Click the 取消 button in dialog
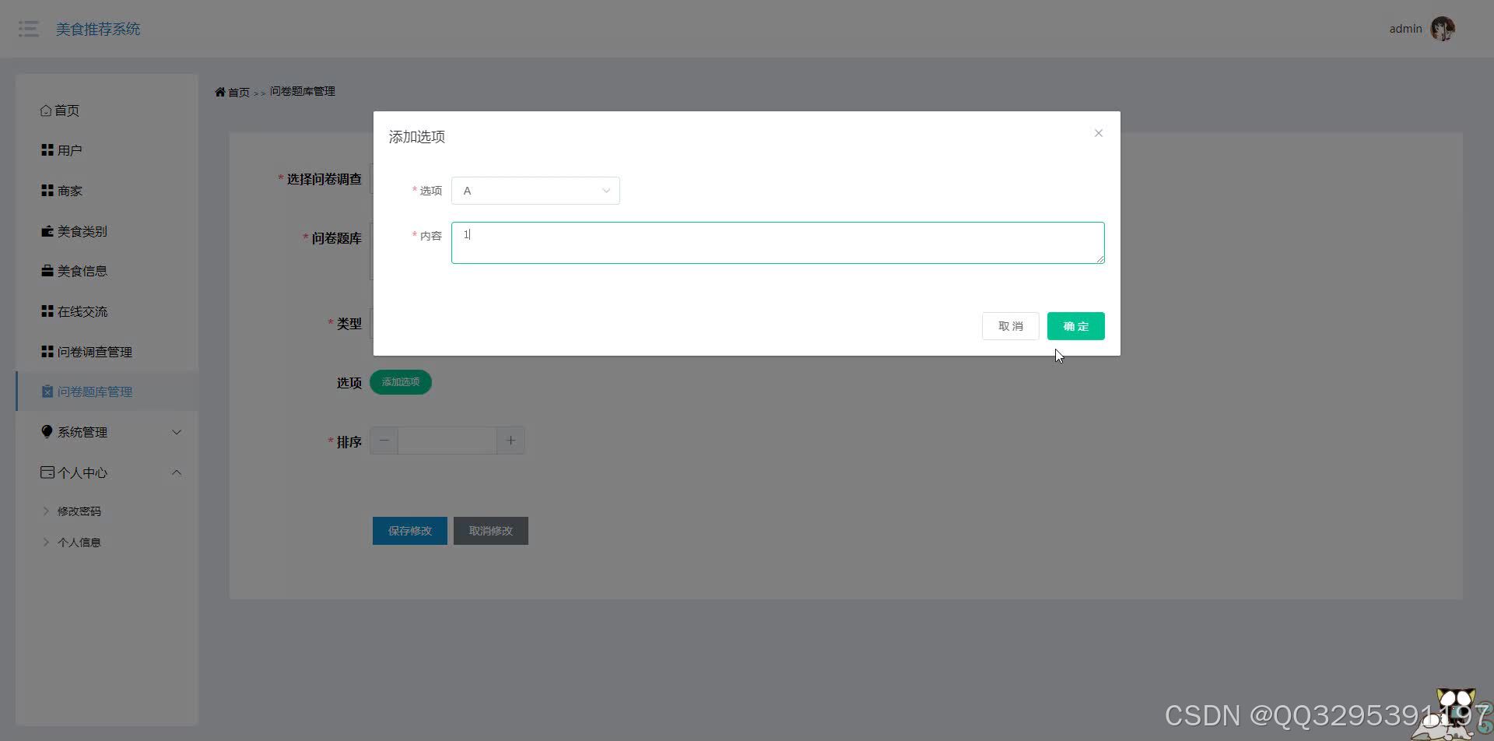 (1010, 326)
